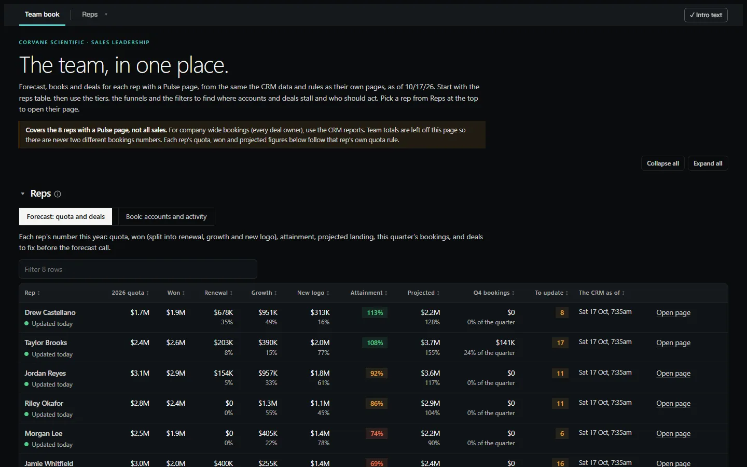
Task: Click Taylor Brooks' $141K Q4 bookings
Action: pyautogui.click(x=505, y=342)
